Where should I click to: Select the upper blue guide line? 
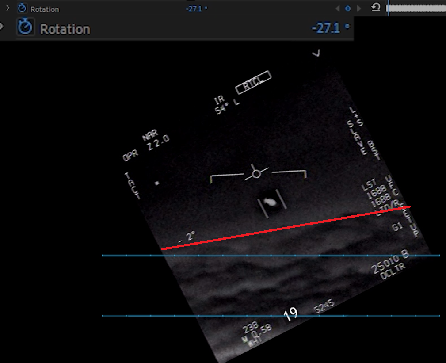133,256
